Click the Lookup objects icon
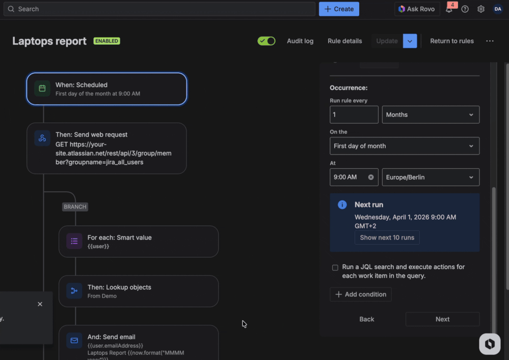This screenshot has height=360, width=509. click(x=74, y=291)
